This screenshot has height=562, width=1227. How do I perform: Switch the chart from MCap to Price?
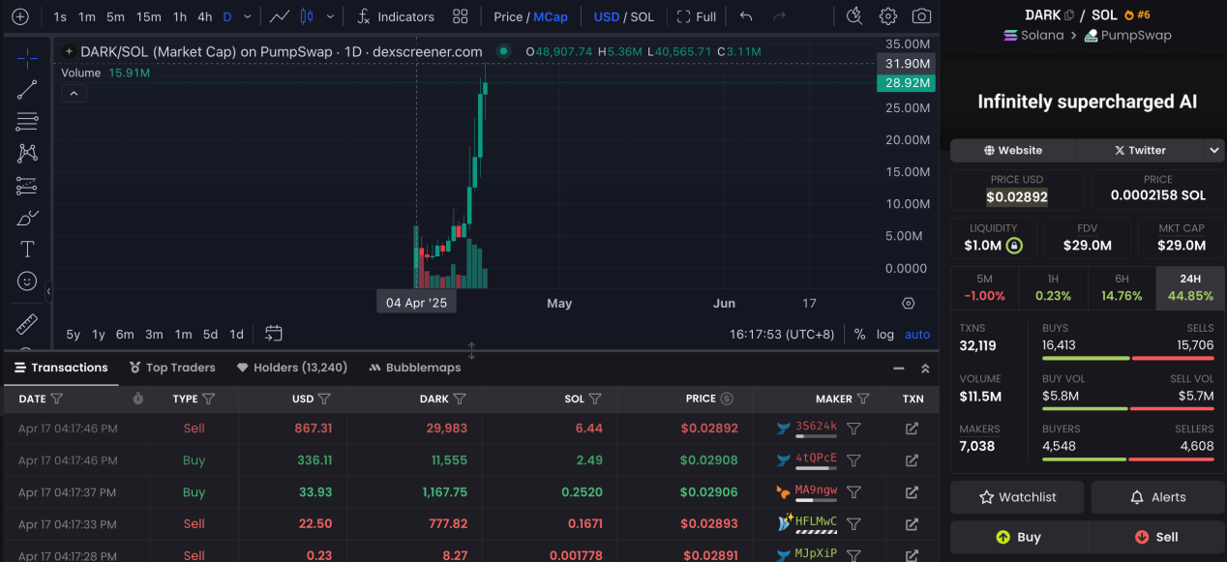click(511, 15)
